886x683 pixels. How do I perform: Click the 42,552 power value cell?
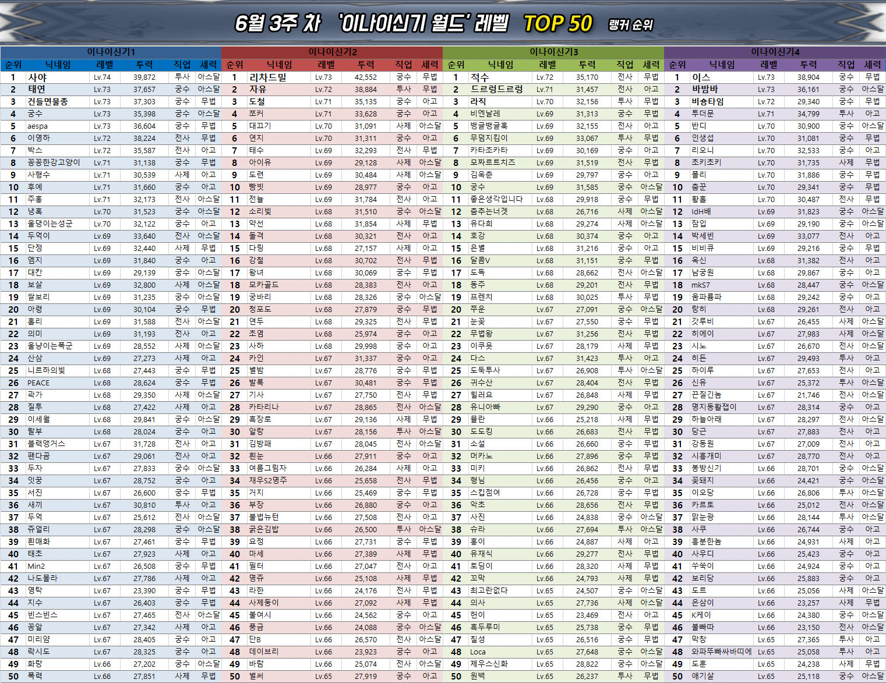pos(365,77)
